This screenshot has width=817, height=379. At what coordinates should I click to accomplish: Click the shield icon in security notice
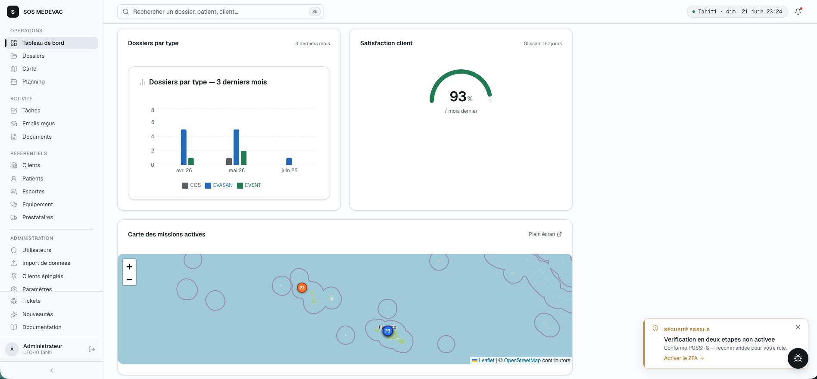655,328
